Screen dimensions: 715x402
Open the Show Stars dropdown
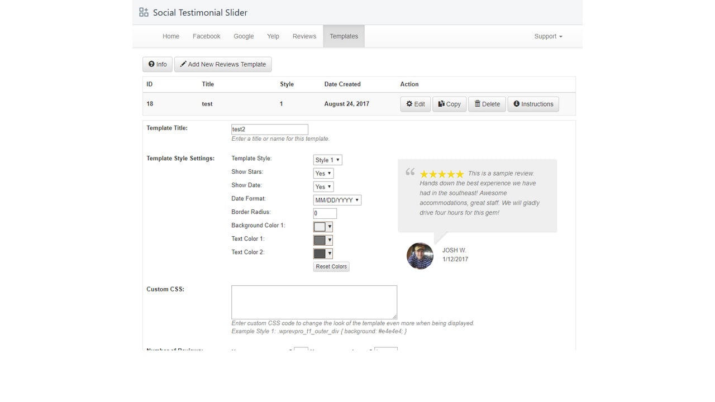click(x=323, y=173)
